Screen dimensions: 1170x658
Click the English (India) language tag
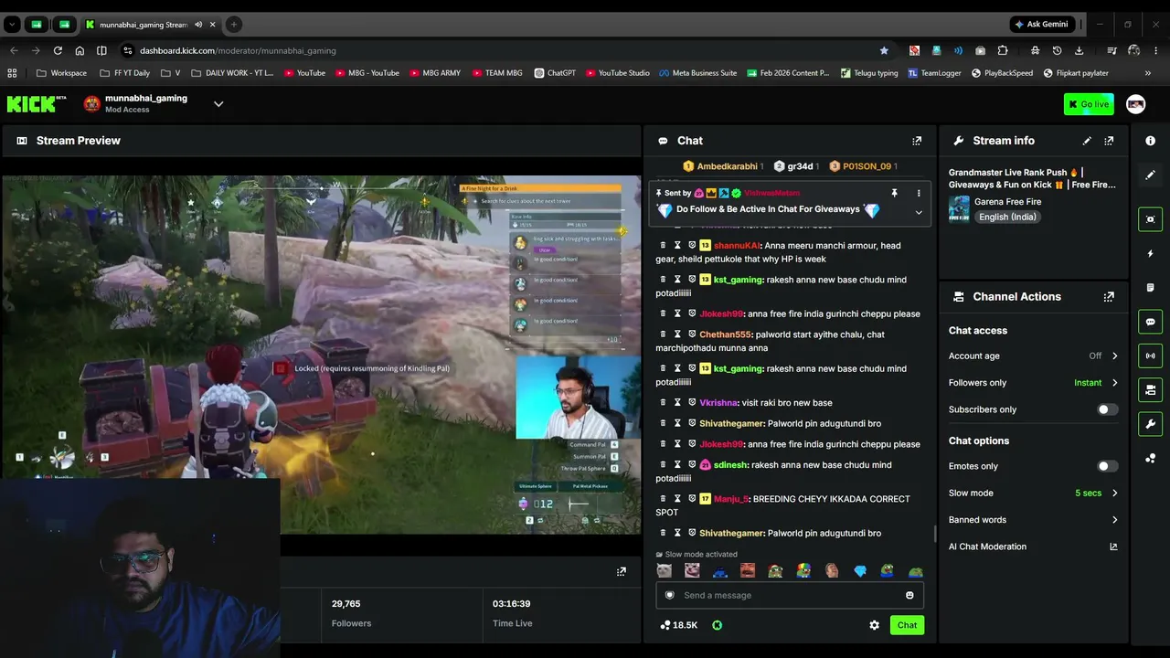click(1006, 218)
